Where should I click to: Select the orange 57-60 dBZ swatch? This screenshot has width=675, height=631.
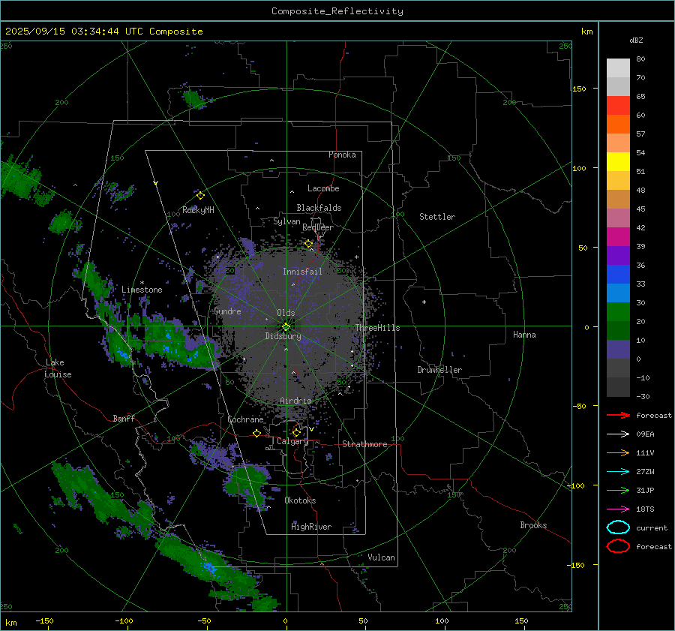tap(618, 125)
